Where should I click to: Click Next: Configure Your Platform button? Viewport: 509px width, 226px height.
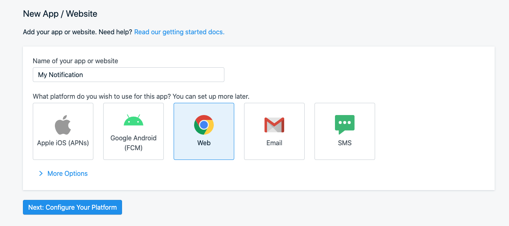coord(72,207)
